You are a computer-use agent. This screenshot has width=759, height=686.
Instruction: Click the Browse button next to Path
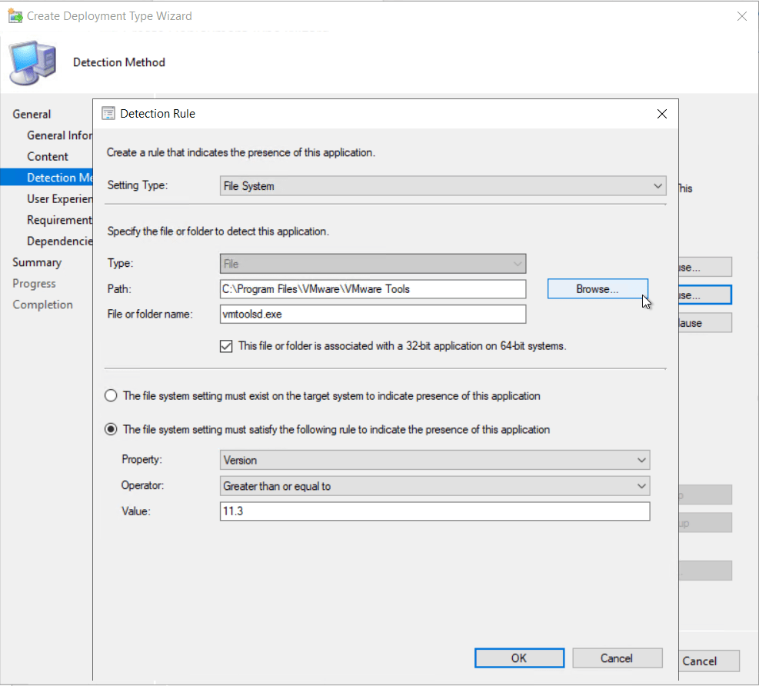[x=598, y=289]
